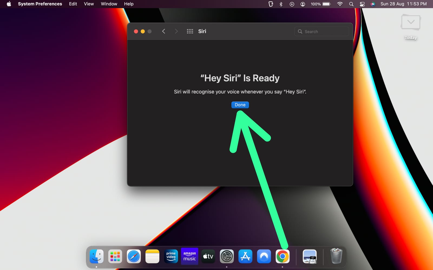This screenshot has width=433, height=270.
Task: Click the shield icon in menu bar
Action: 271,4
